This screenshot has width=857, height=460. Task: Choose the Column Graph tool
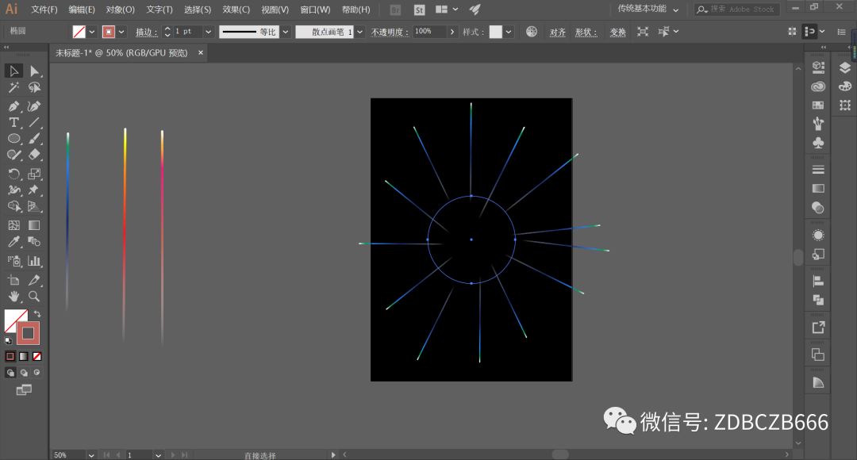coord(34,261)
